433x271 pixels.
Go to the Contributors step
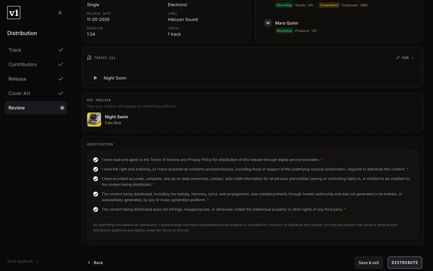point(36,64)
